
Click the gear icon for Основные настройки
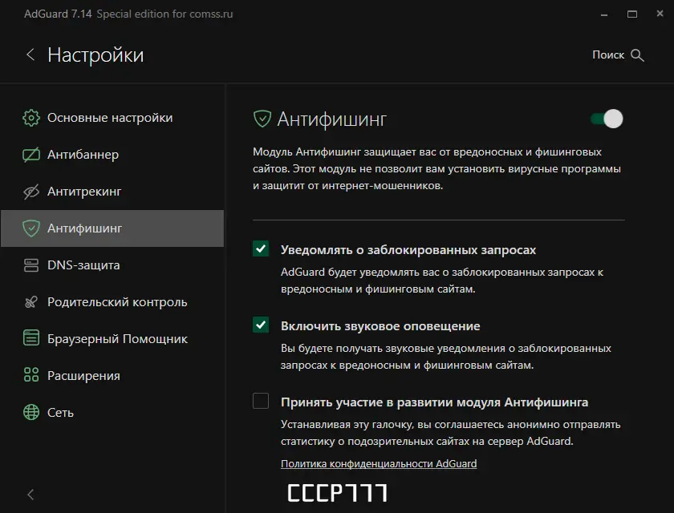[31, 118]
